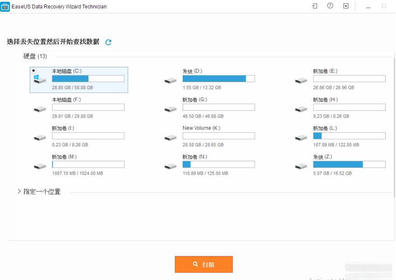Click the 107.89 MB / 122.00 MB size text
Screen dimensions: 396x280
coord(336,145)
